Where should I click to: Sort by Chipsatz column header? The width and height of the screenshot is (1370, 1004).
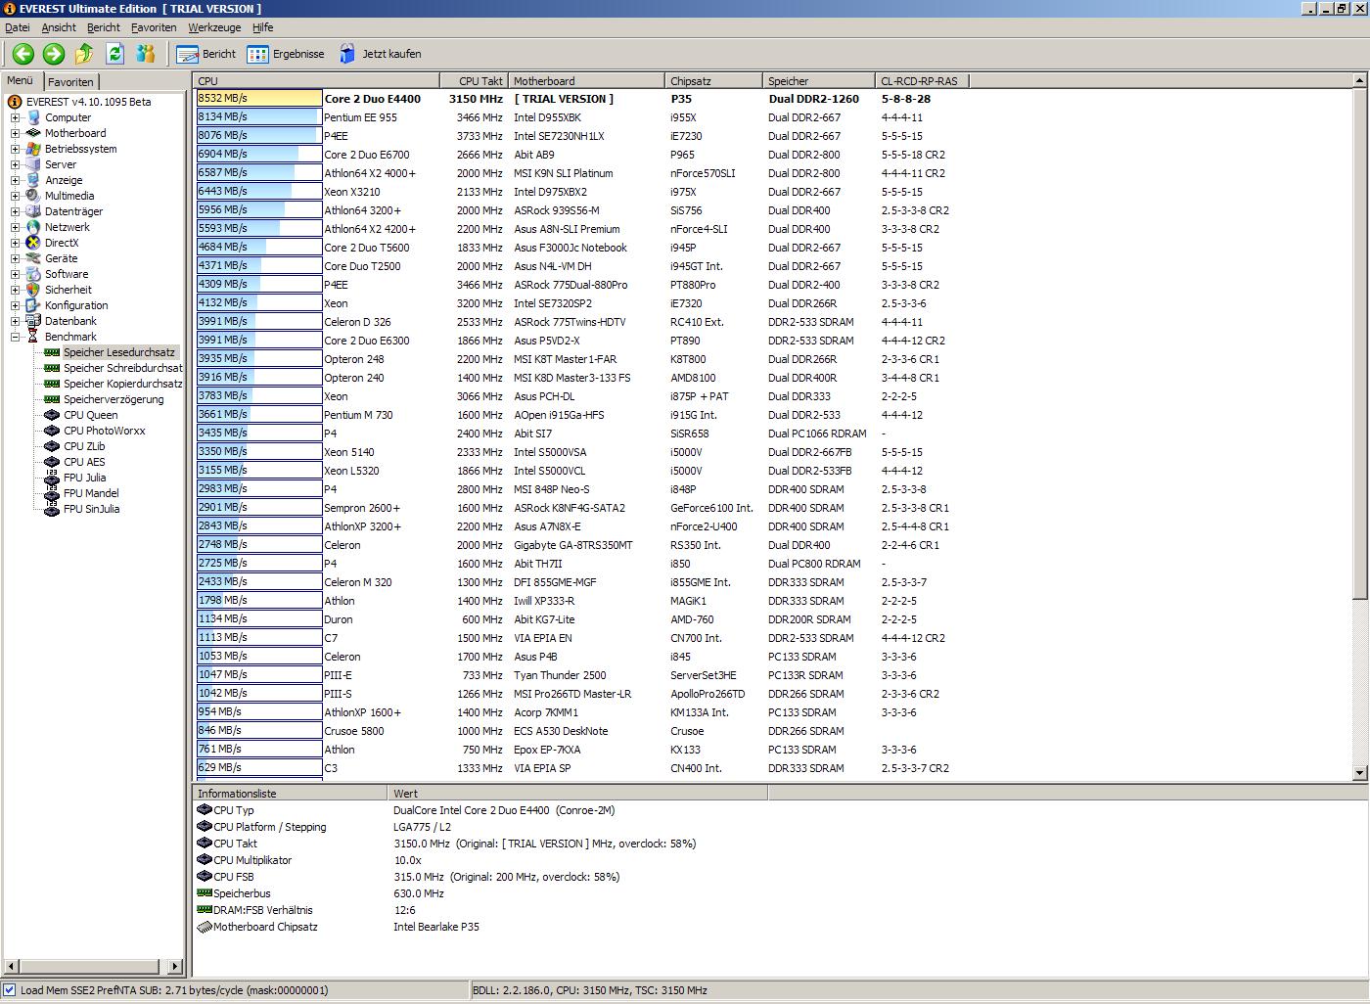click(714, 81)
